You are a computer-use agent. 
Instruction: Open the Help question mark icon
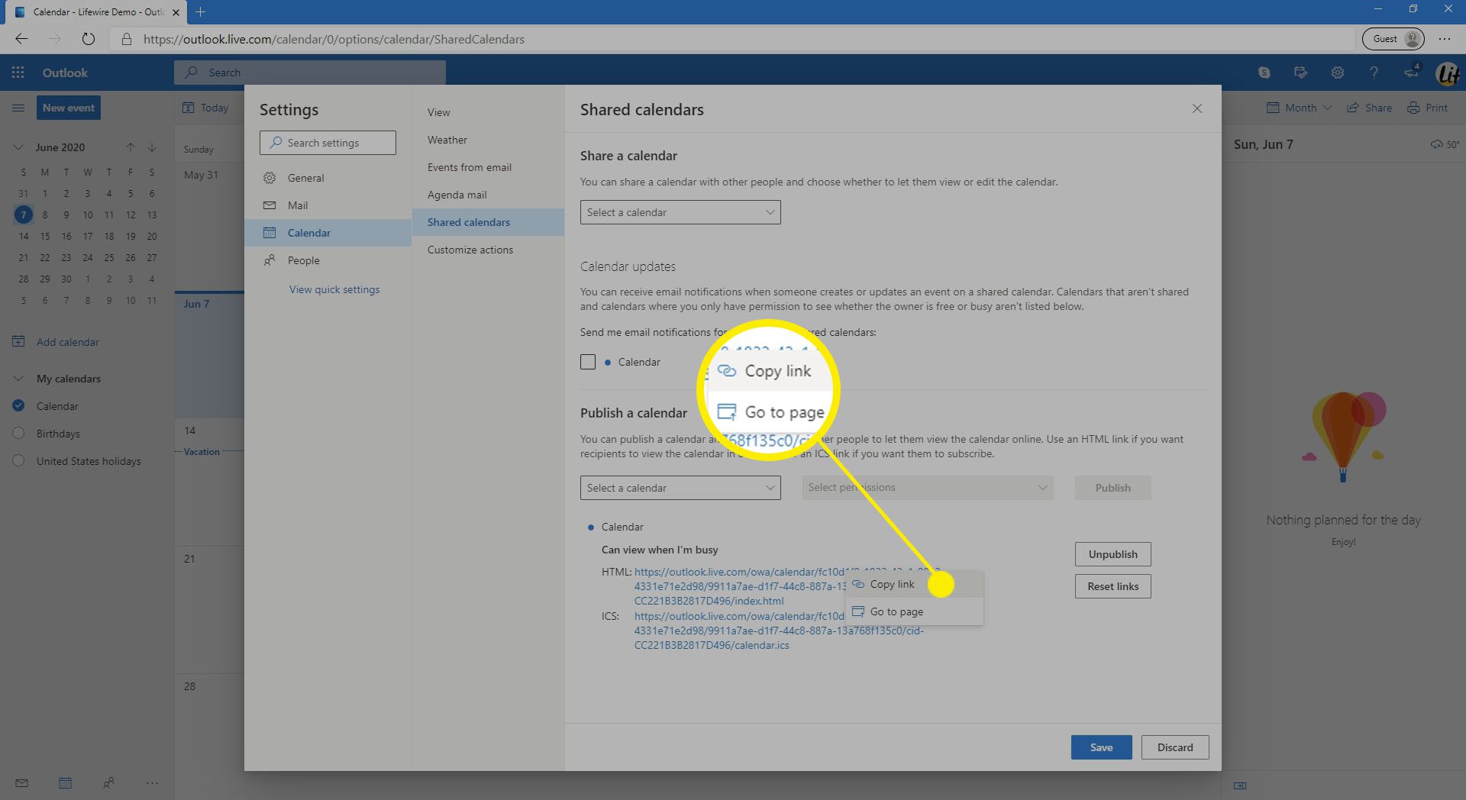coord(1374,73)
